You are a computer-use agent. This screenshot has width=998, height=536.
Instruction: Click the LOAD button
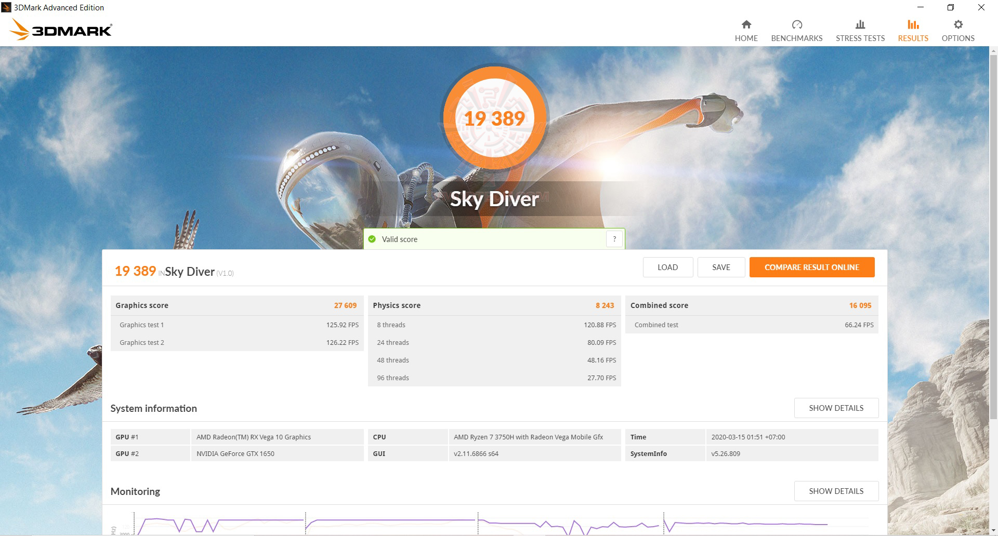click(x=667, y=267)
